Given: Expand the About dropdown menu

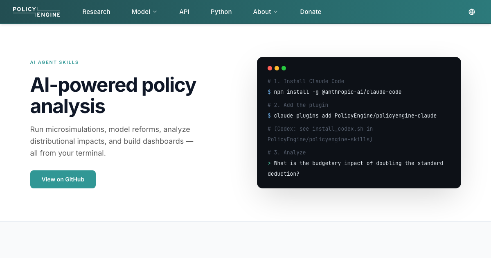Looking at the screenshot, I should click(x=265, y=12).
